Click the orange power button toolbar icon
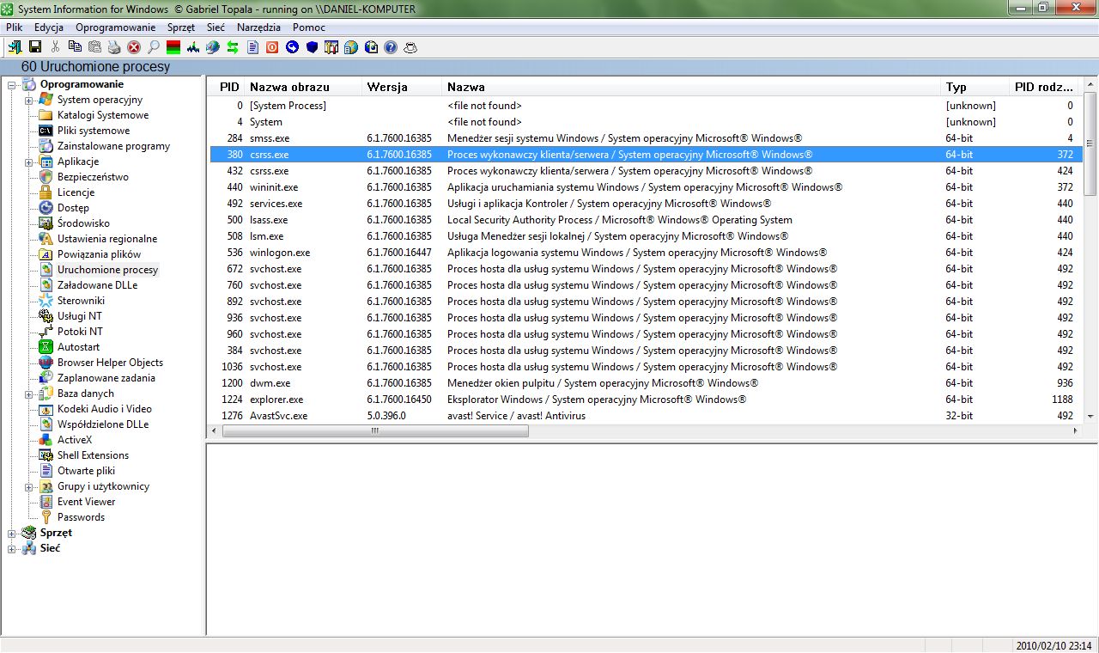Viewport: 1099px width, 653px height. [272, 47]
